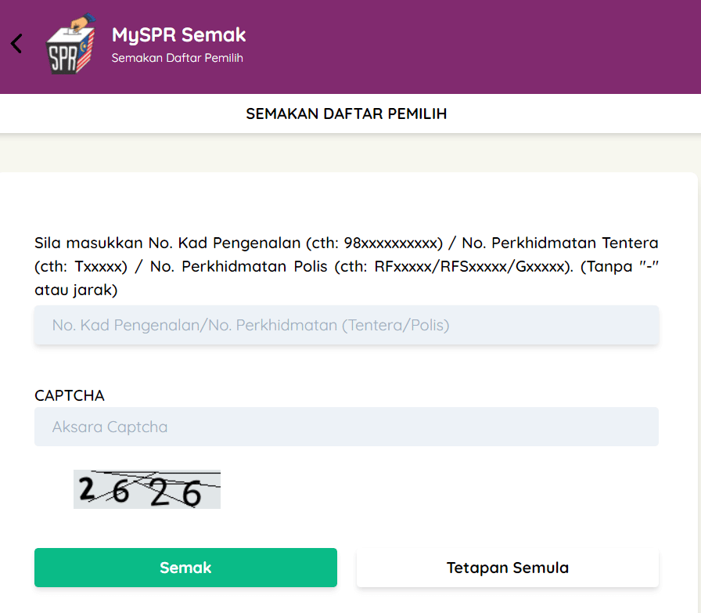Image resolution: width=701 pixels, height=613 pixels.
Task: Click the CAPTCHA label above the captcha field
Action: [70, 395]
